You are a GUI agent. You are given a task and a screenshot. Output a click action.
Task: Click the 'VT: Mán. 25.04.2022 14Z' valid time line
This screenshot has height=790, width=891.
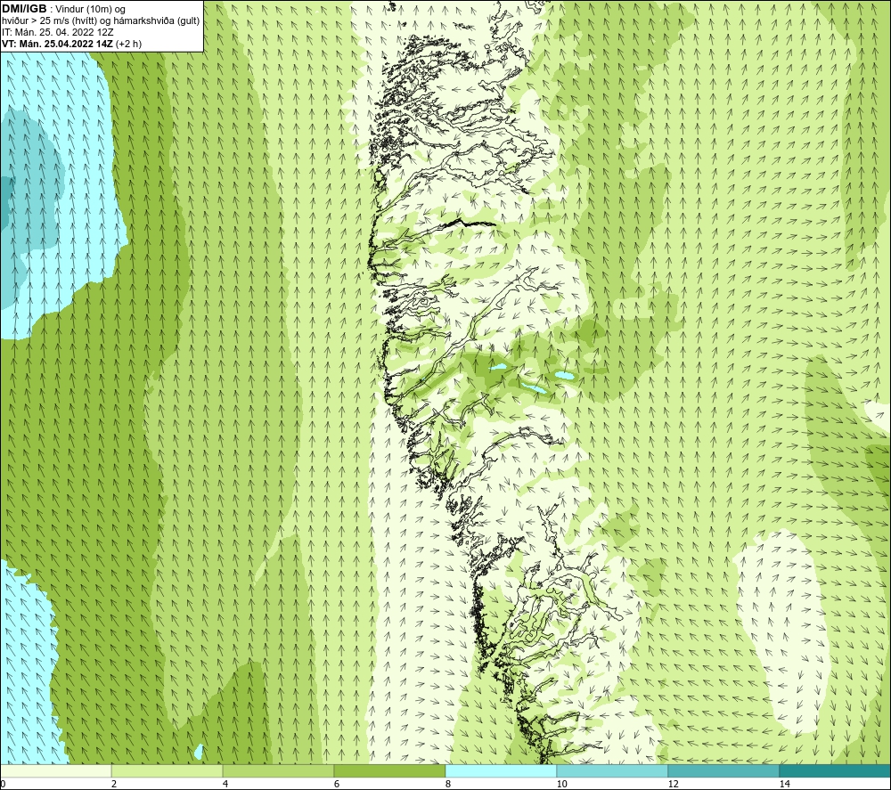tap(71, 44)
